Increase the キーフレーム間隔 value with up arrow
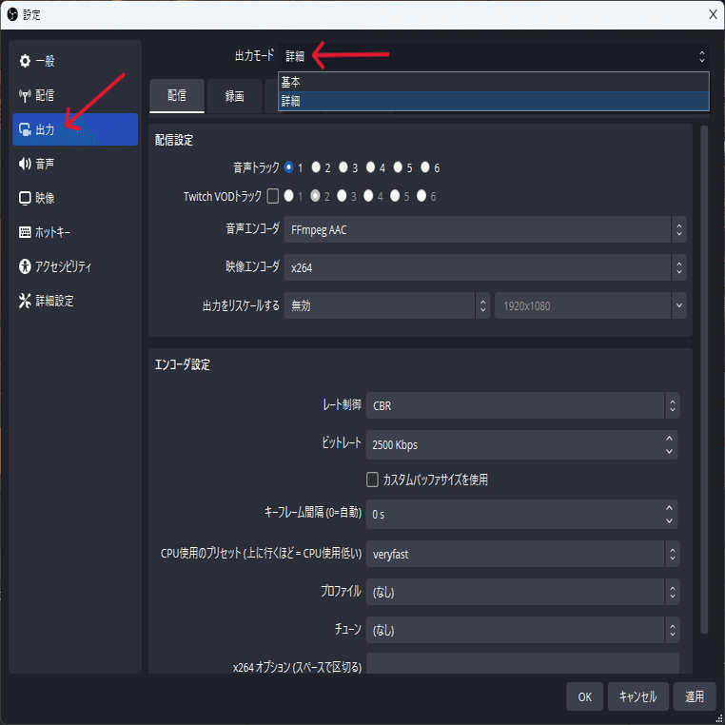 (x=669, y=508)
